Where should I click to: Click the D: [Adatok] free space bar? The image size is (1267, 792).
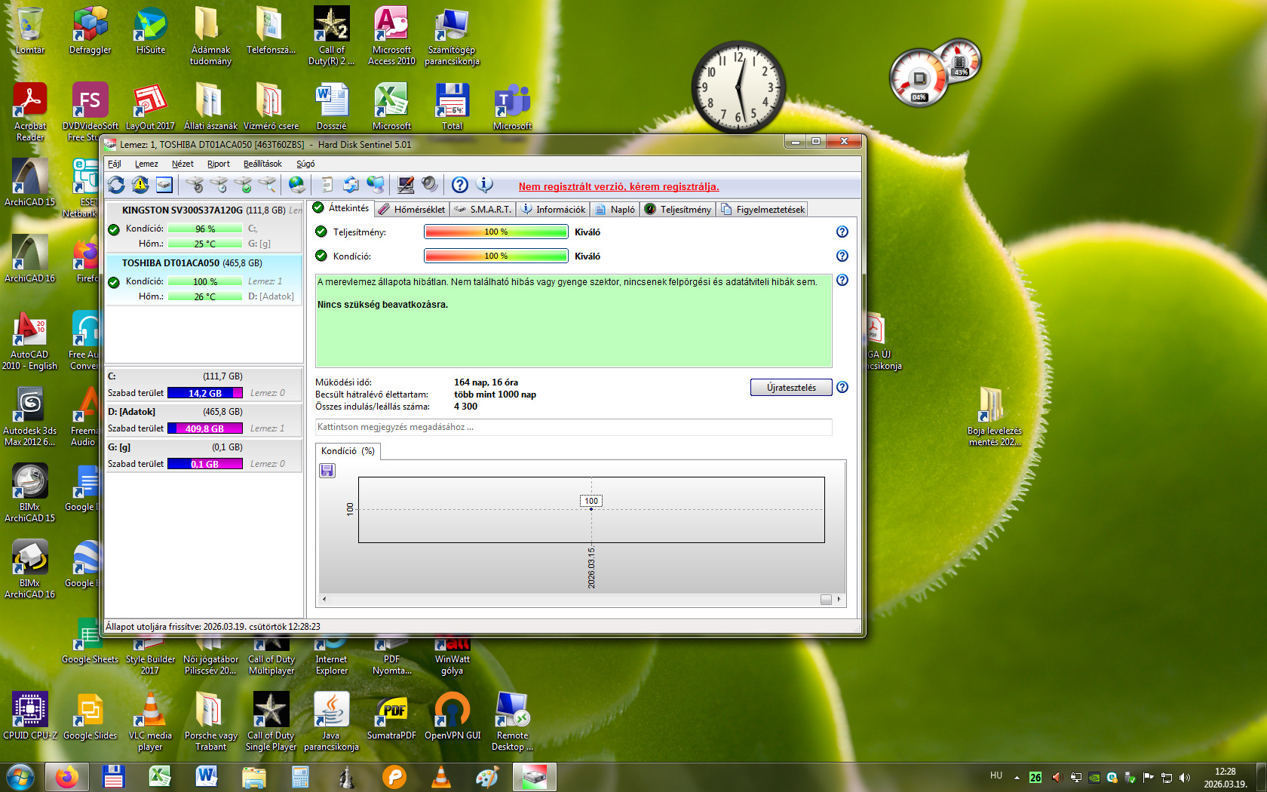tap(205, 428)
